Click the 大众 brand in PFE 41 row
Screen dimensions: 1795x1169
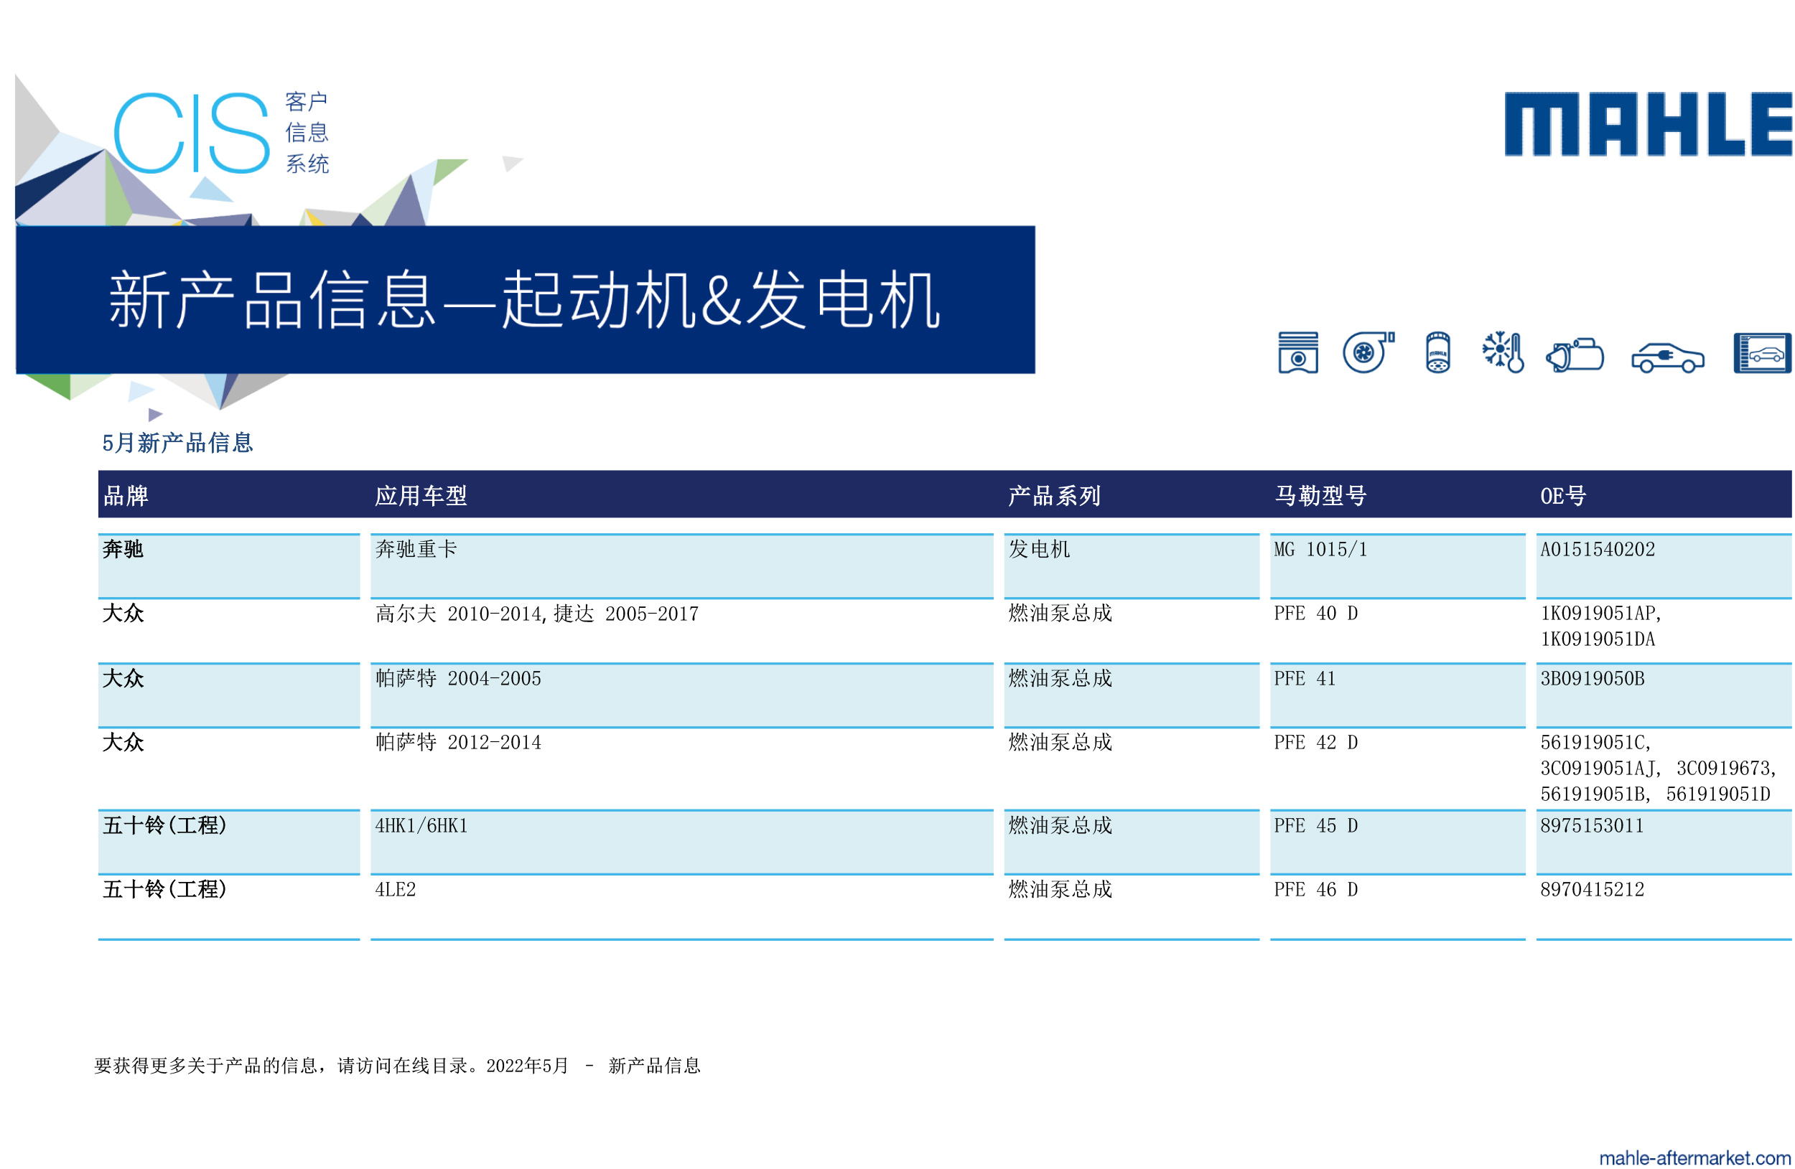coord(123,678)
